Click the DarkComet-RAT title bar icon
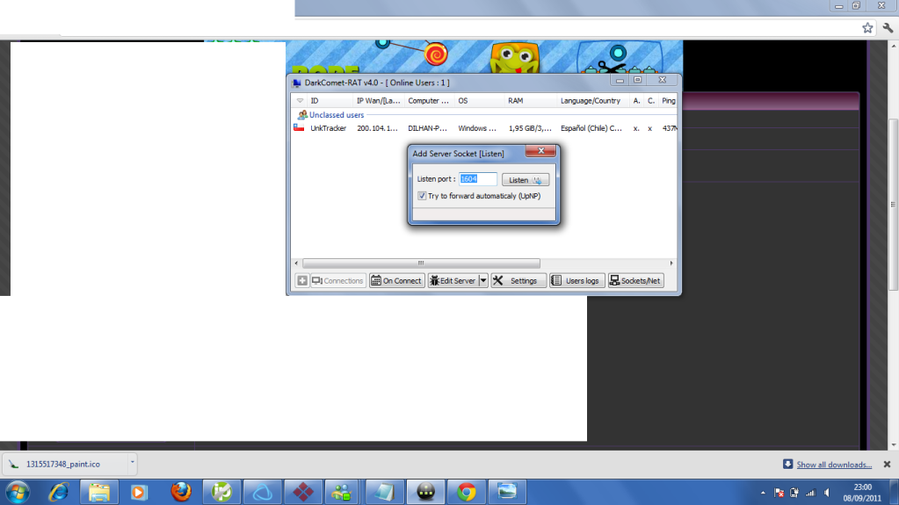Image resolution: width=899 pixels, height=505 pixels. click(296, 83)
